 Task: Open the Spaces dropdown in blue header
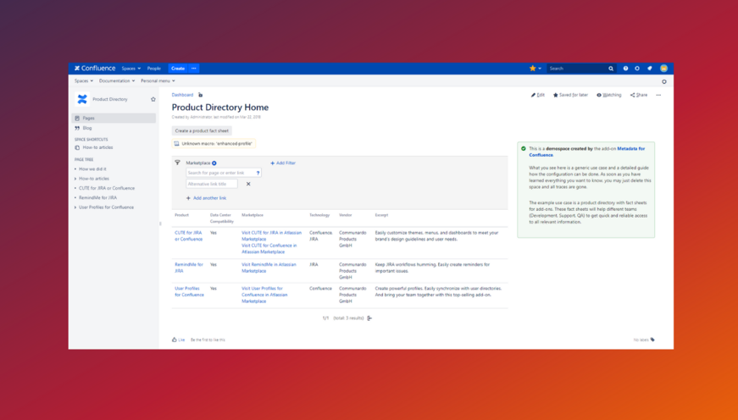(x=130, y=69)
